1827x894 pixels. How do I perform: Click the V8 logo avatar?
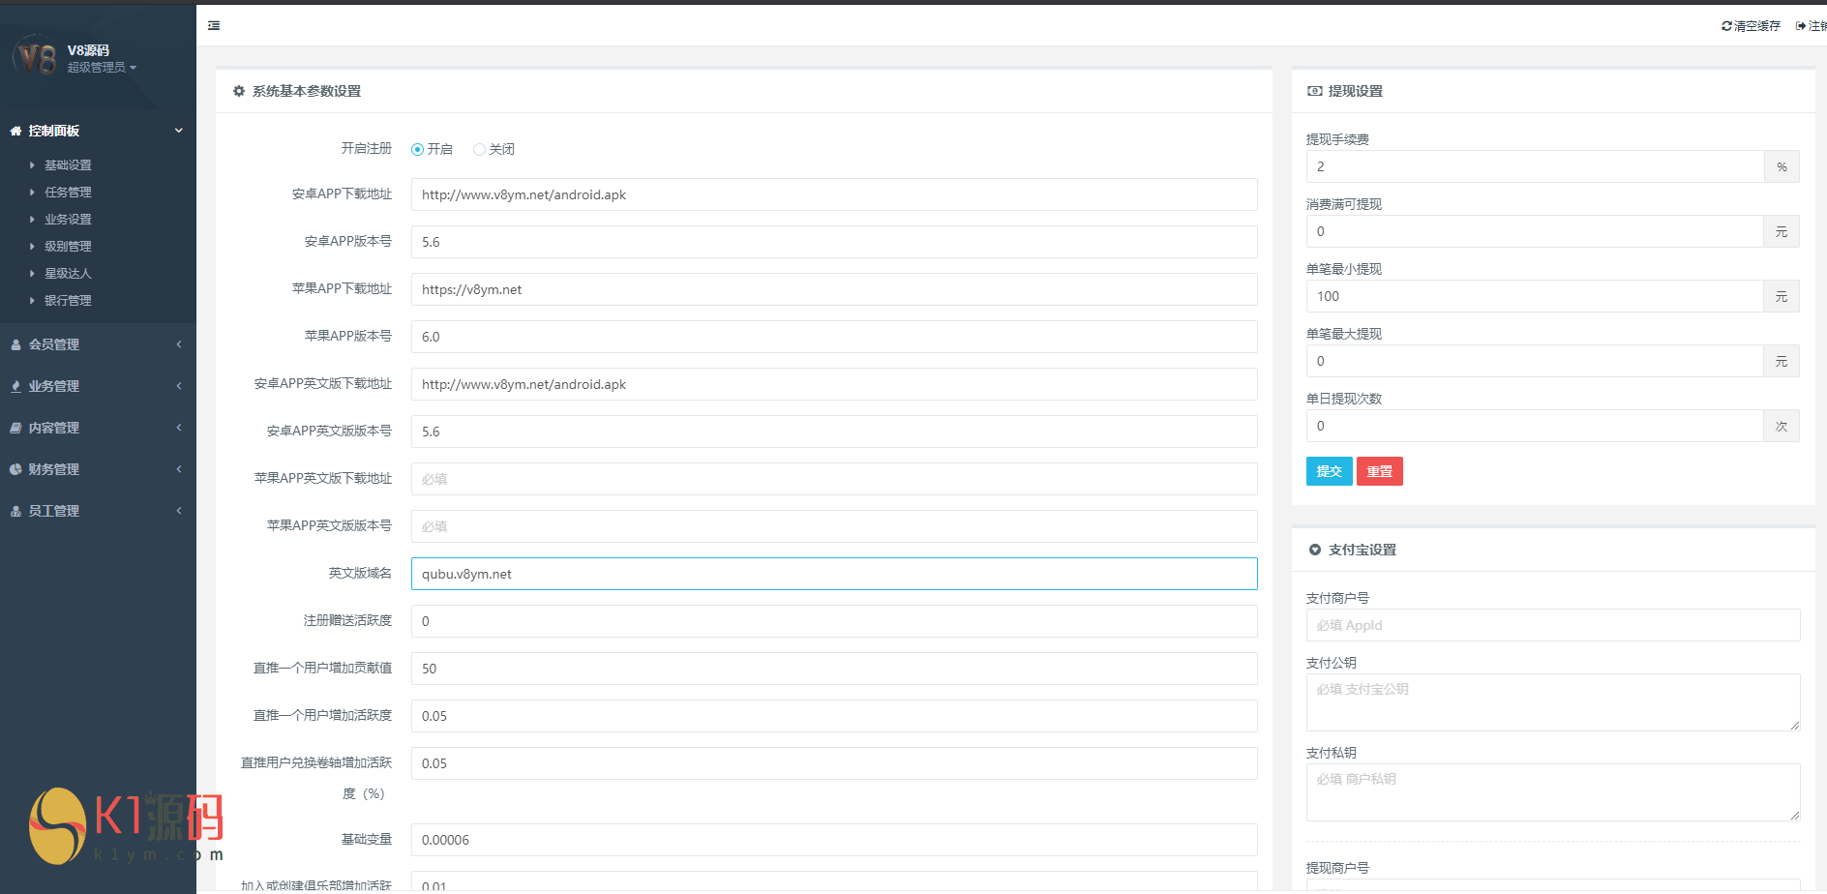(x=36, y=57)
